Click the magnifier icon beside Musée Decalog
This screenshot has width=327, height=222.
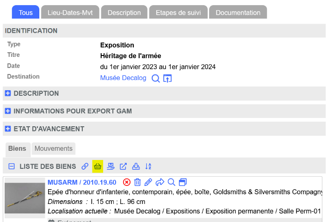pos(156,79)
